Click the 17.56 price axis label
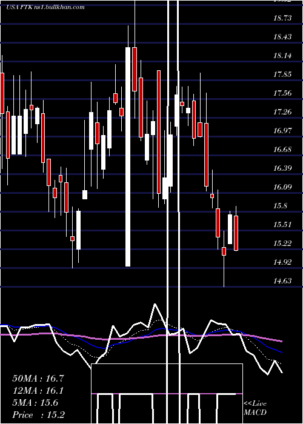The width and height of the screenshot is (303, 424). tap(282, 93)
